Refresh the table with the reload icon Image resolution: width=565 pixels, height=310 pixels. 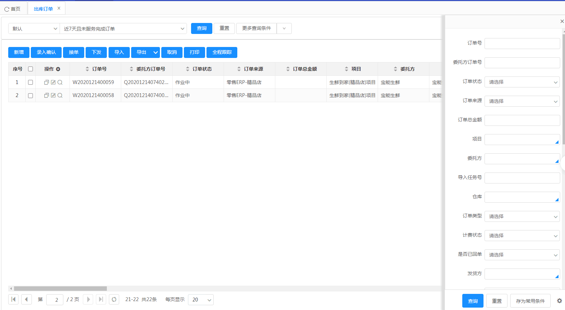pos(114,299)
